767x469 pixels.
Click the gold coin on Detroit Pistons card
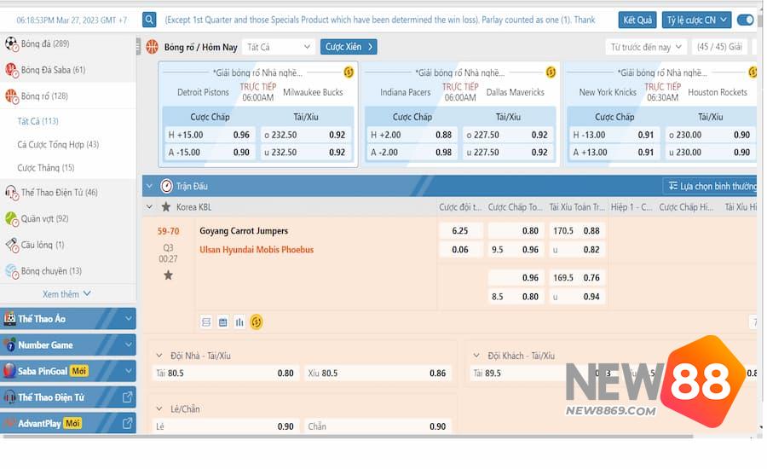[x=348, y=72]
